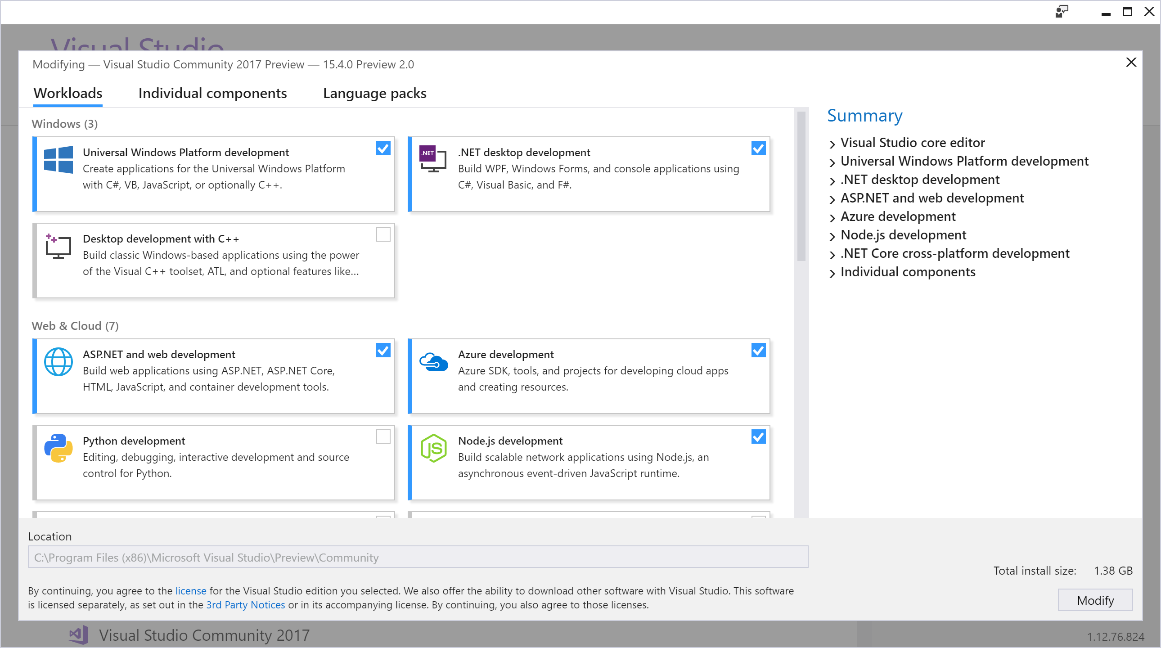Close the Modifying dialog with the X

click(1131, 62)
